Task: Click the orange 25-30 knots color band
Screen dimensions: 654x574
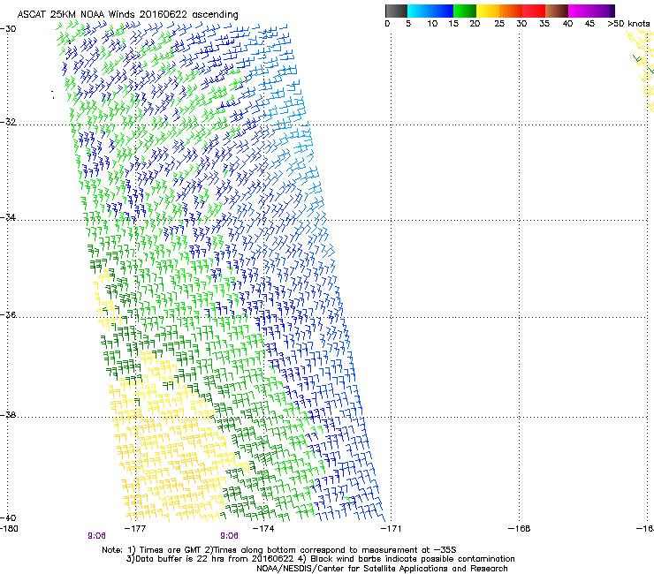Action: click(511, 11)
